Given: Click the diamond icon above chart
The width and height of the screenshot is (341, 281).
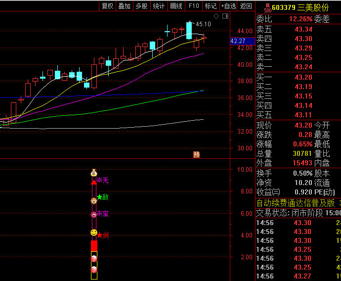Looking at the screenshot, I should [216, 16].
